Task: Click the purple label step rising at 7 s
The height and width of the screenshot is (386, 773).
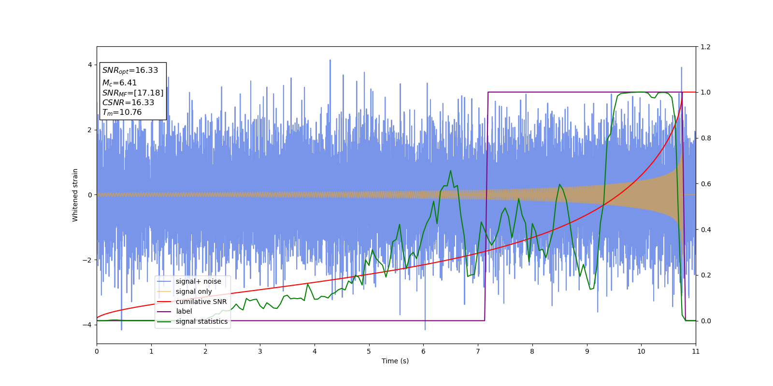Action: click(486, 207)
